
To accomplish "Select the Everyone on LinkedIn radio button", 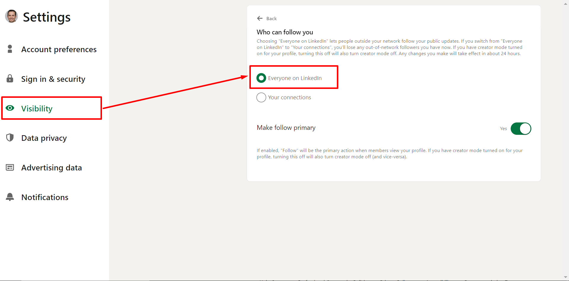I will point(261,78).
